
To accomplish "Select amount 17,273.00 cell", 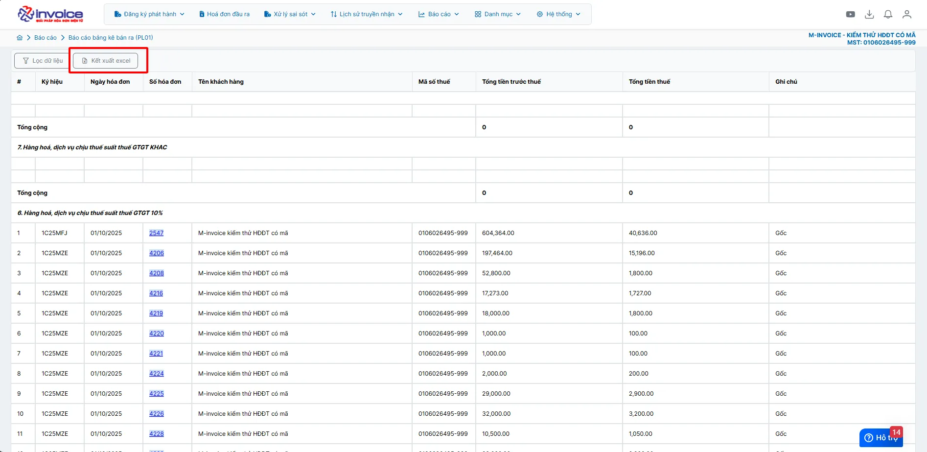I will click(549, 293).
